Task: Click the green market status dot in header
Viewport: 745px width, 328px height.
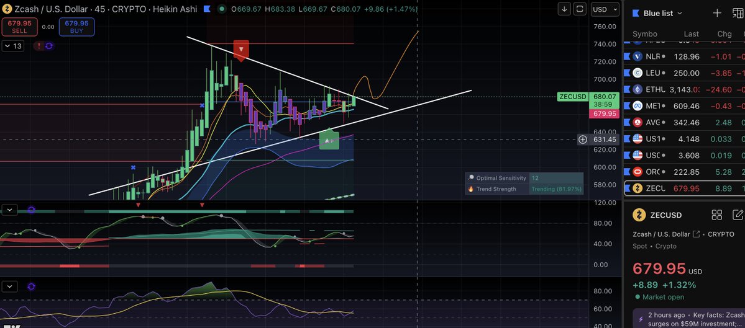Action: click(222, 9)
